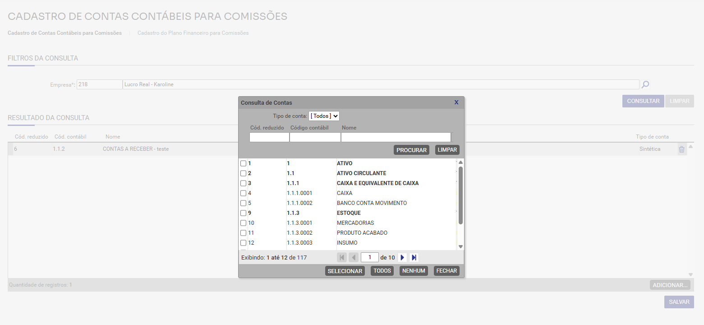Open the Tipo de conta dropdown
The image size is (704, 325).
pyautogui.click(x=324, y=116)
